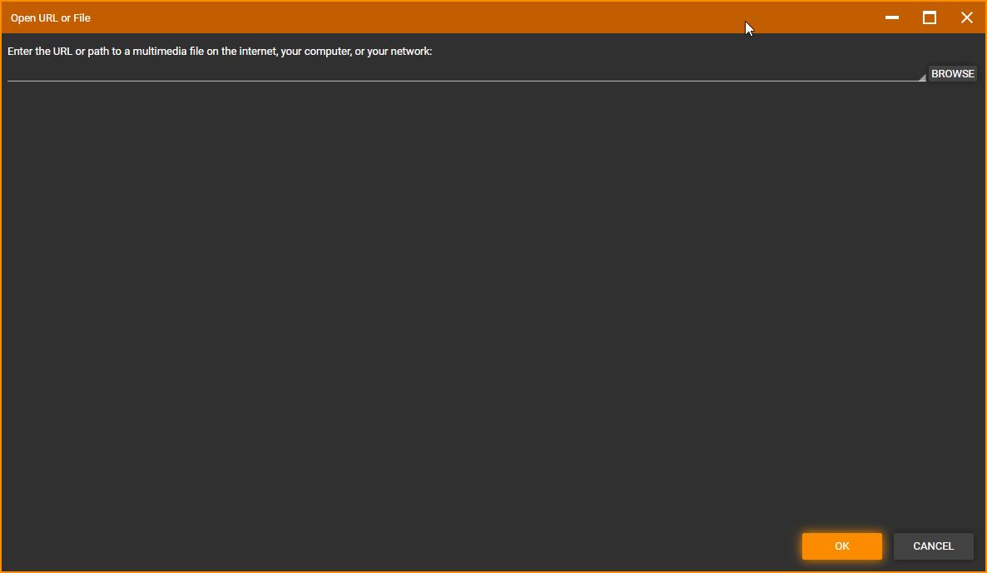The height and width of the screenshot is (573, 987).
Task: Focus the URL or path input field
Action: 458,72
